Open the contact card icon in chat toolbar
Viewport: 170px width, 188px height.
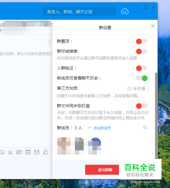19,152
